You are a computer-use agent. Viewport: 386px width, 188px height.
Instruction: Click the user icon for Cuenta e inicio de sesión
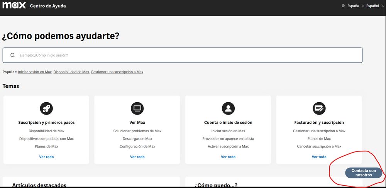point(228,108)
